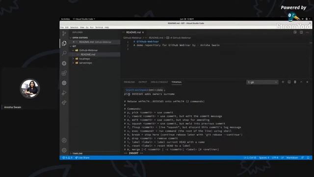Click the Ln 2, Col 55 cursor position
This screenshot has width=314, height=177.
click(250, 158)
